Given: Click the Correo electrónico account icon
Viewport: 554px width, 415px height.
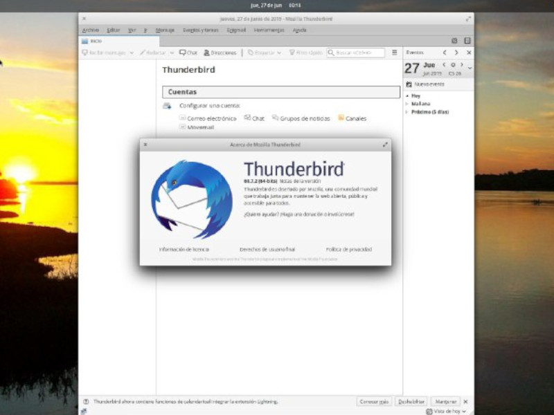Looking at the screenshot, I should [183, 118].
